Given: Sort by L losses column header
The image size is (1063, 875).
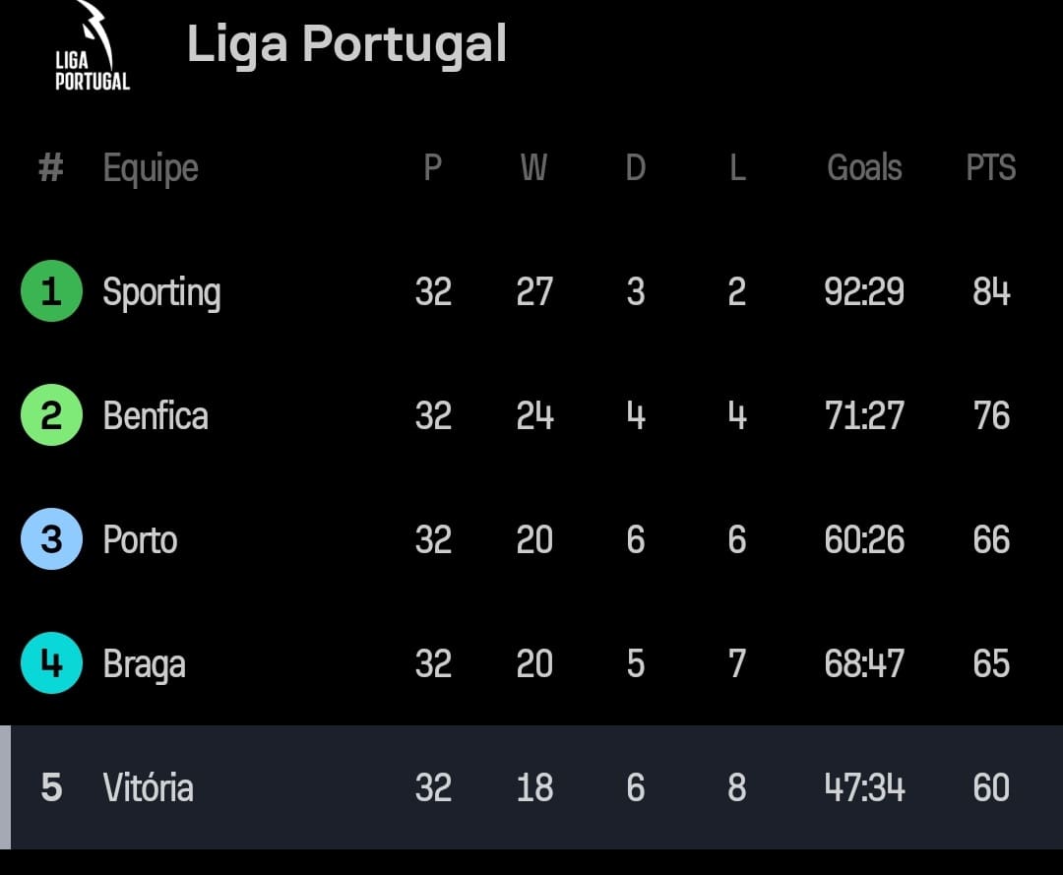Looking at the screenshot, I should [x=737, y=167].
